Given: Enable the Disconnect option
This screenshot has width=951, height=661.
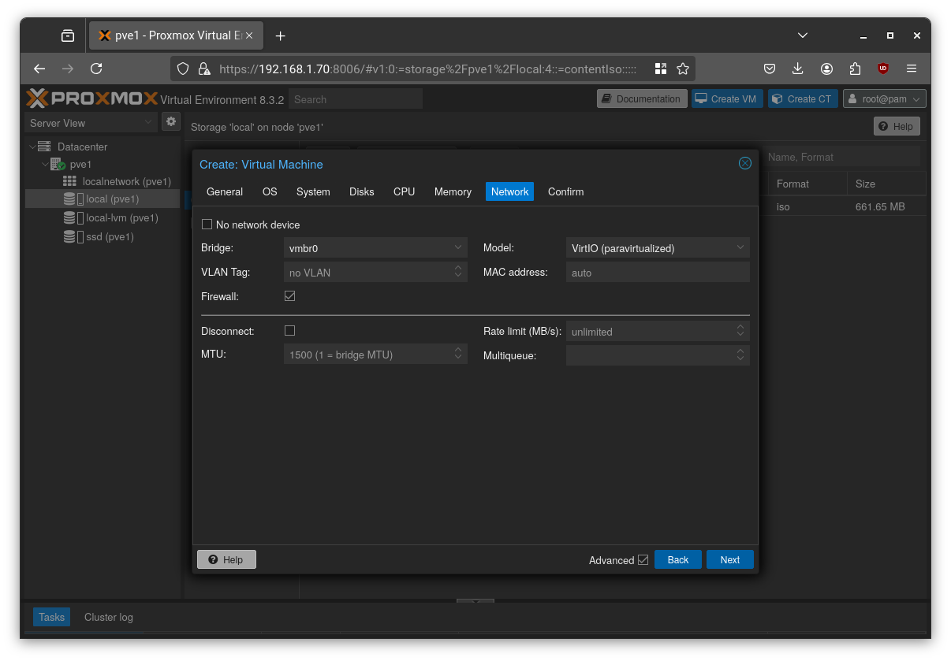Looking at the screenshot, I should [x=289, y=330].
